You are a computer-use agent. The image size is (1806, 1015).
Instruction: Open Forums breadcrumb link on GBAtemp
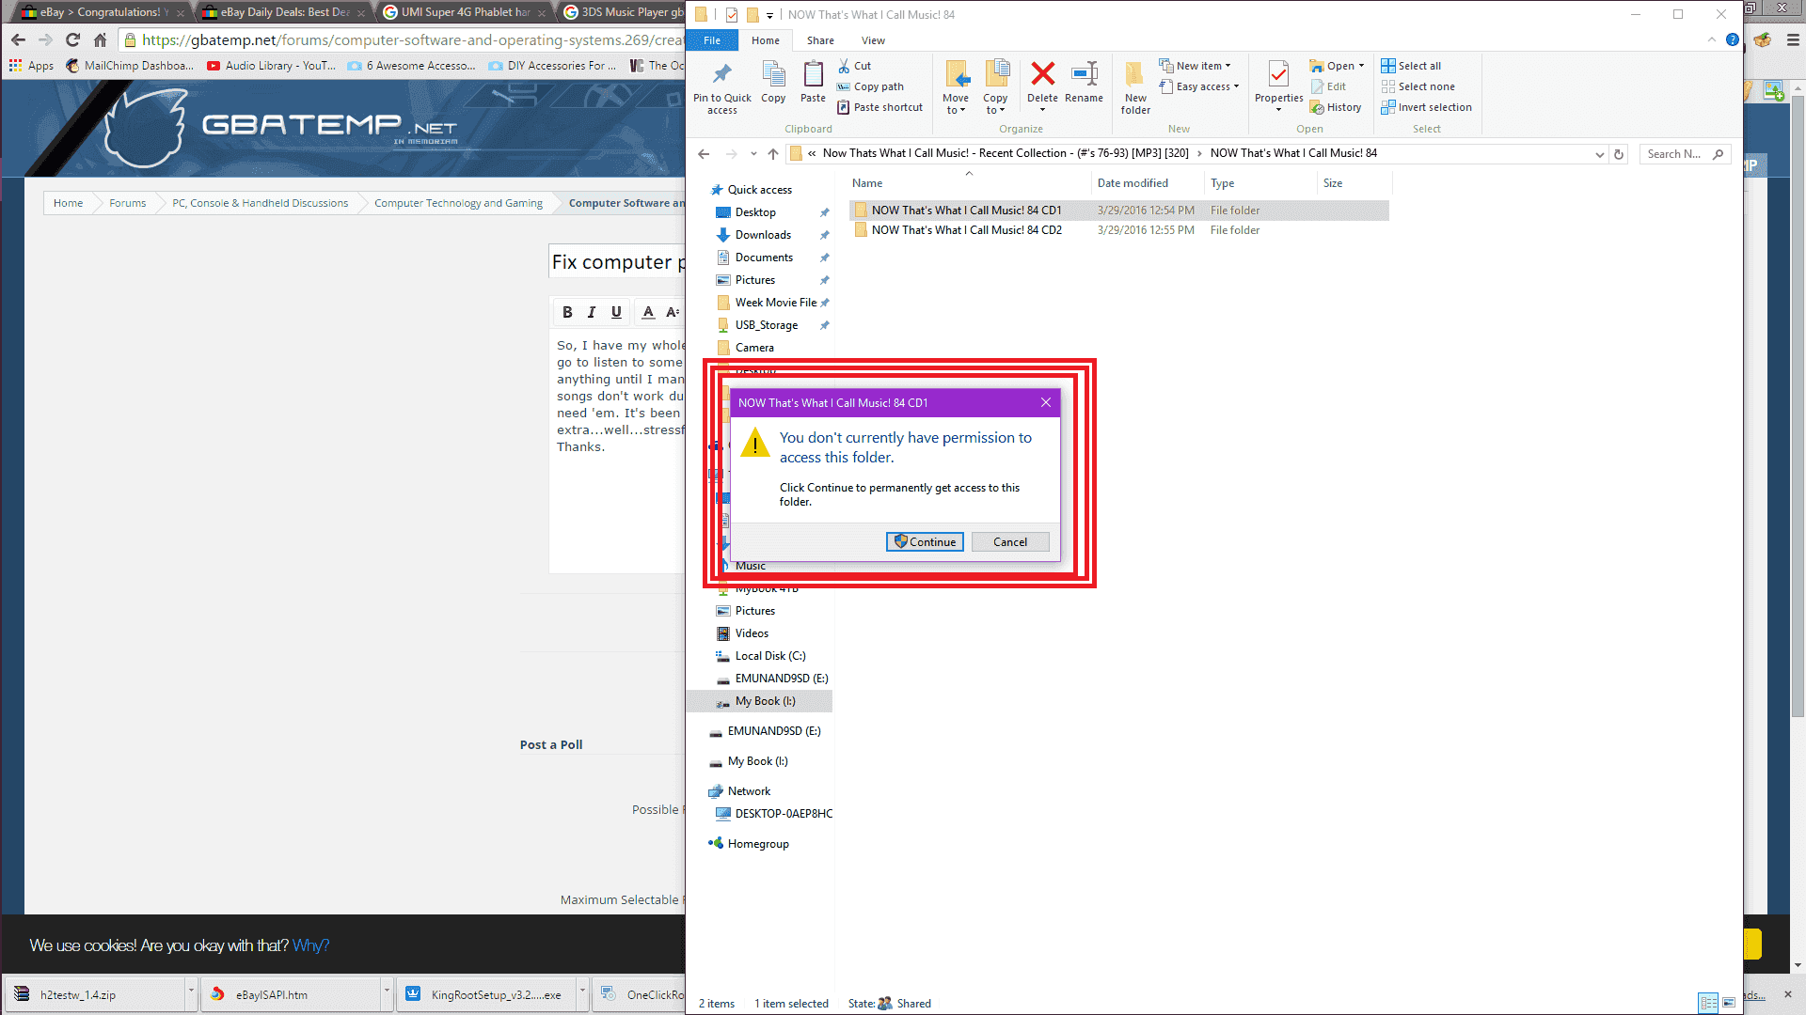tap(127, 203)
